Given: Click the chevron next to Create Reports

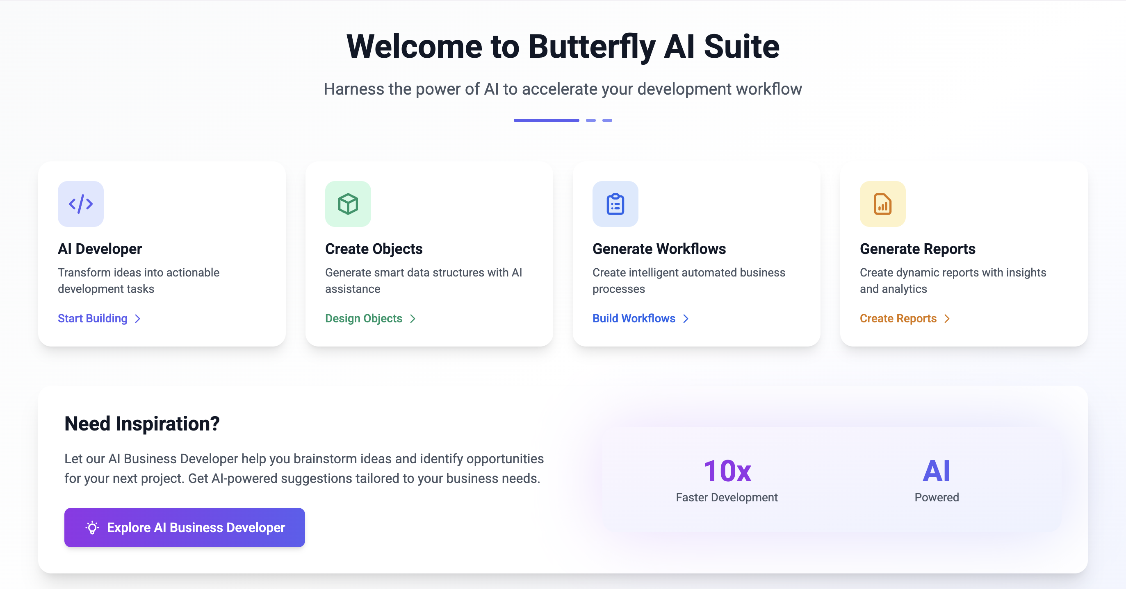Looking at the screenshot, I should point(947,319).
